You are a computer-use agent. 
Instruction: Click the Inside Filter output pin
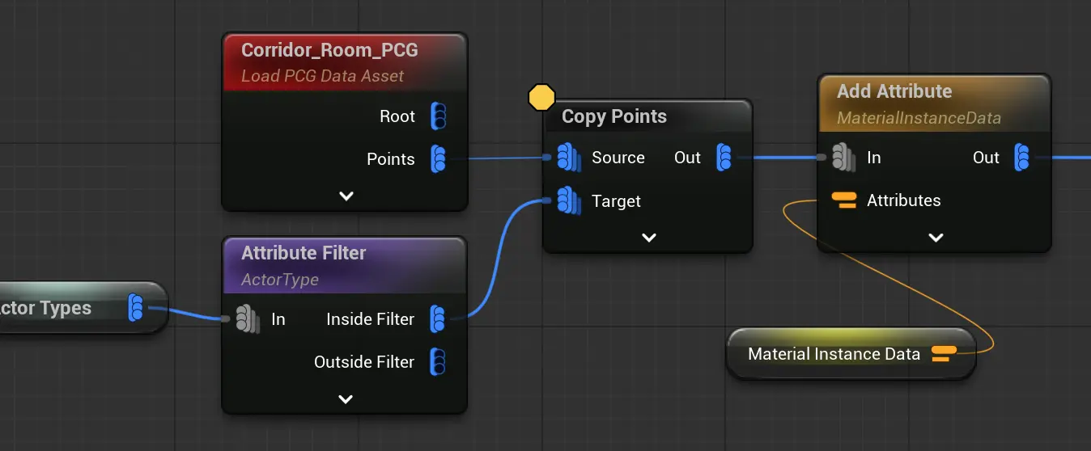pos(438,319)
